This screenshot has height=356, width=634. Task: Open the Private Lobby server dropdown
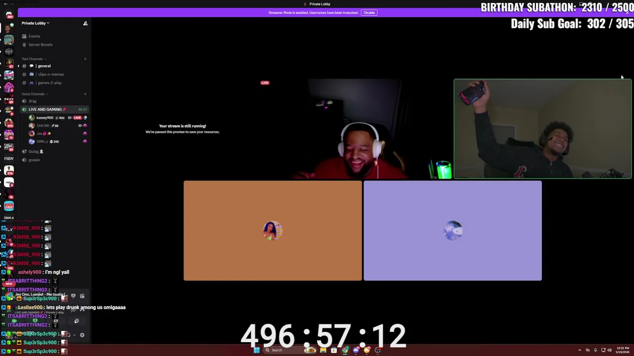click(x=36, y=23)
